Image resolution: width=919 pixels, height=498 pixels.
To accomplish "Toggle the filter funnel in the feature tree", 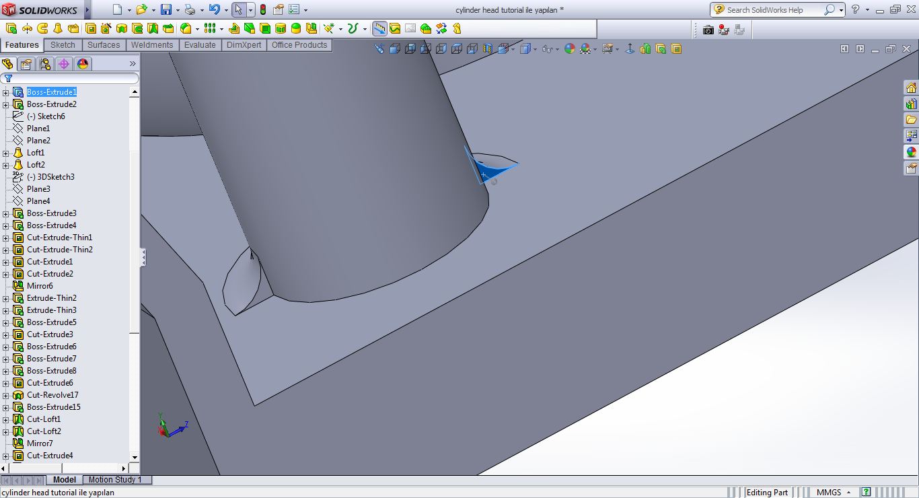I will 9,79.
